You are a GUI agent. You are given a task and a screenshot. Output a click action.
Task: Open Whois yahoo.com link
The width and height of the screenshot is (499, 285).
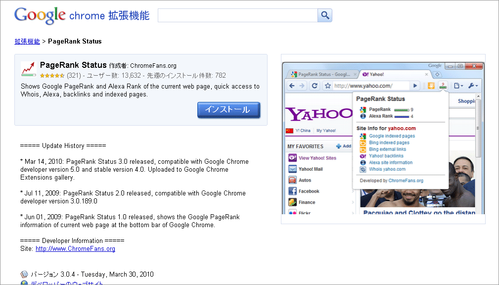point(387,169)
